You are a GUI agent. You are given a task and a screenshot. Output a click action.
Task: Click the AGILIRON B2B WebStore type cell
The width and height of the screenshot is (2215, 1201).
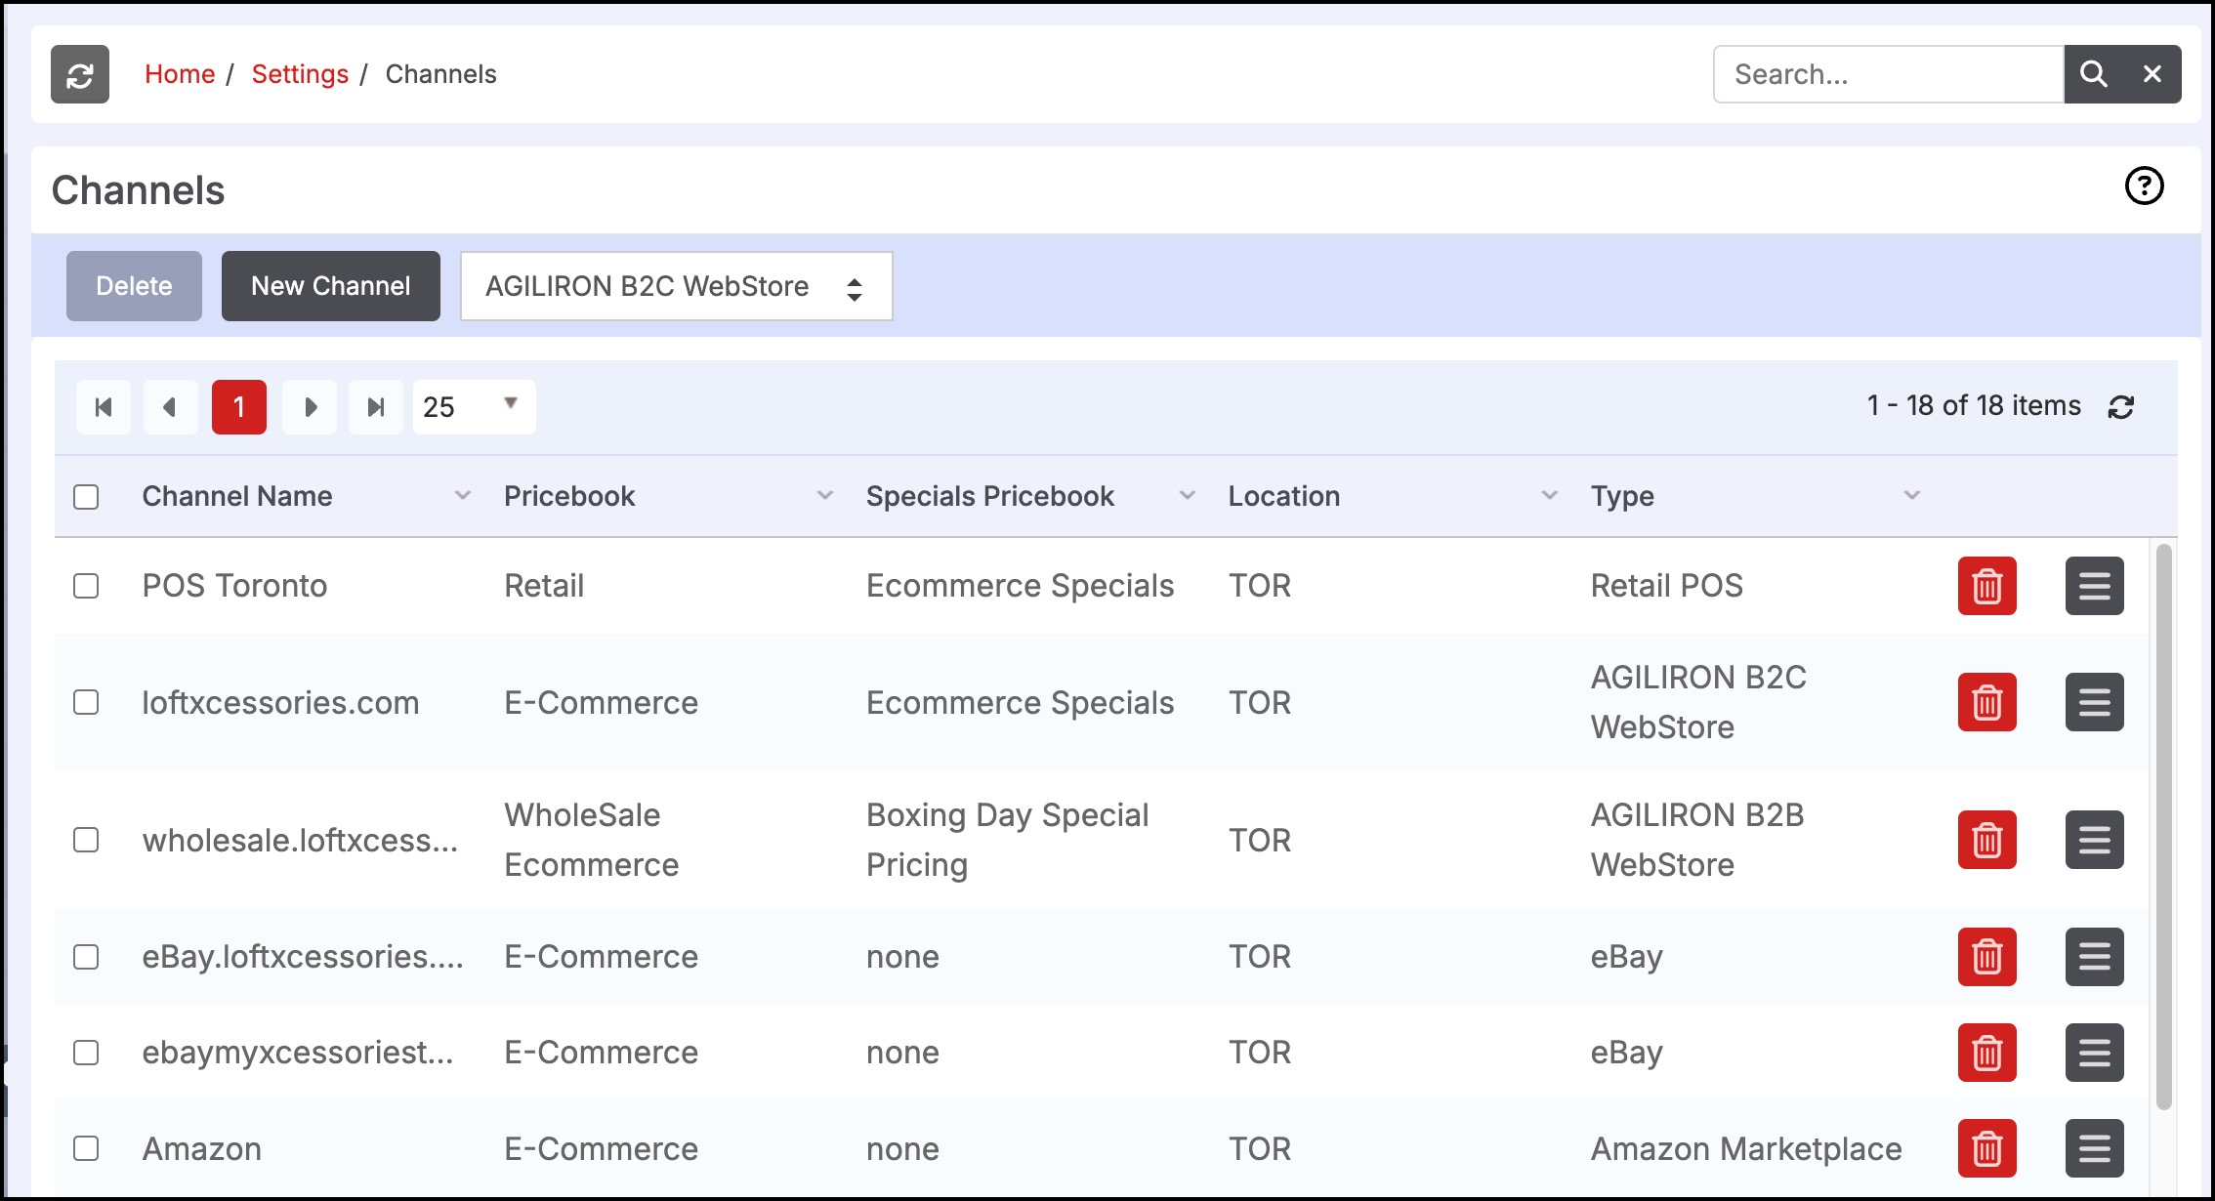point(1698,840)
